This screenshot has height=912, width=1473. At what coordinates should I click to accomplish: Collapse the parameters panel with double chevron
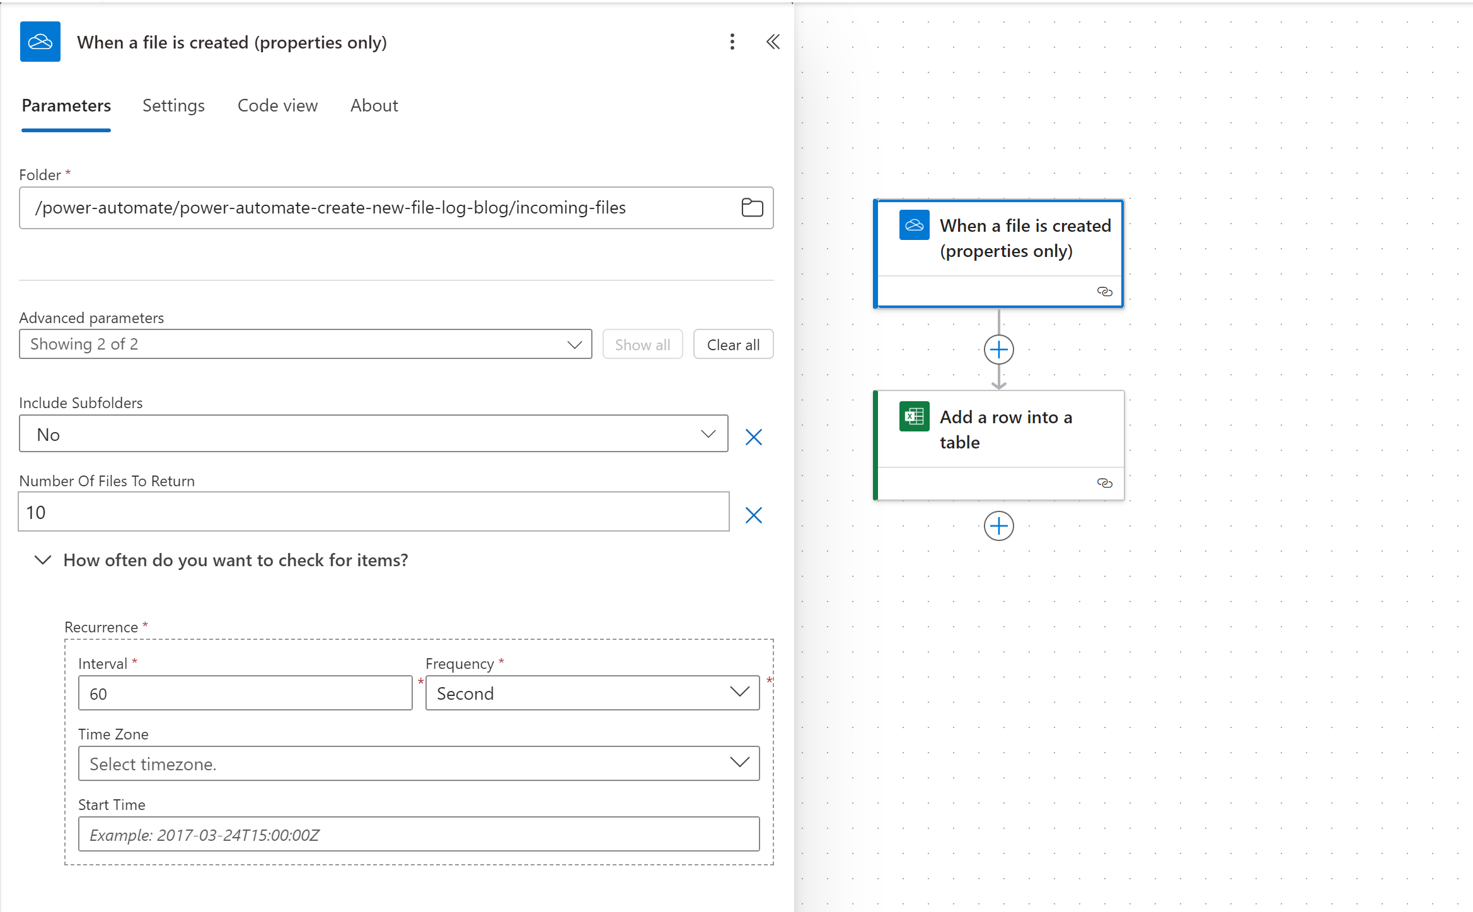click(773, 42)
